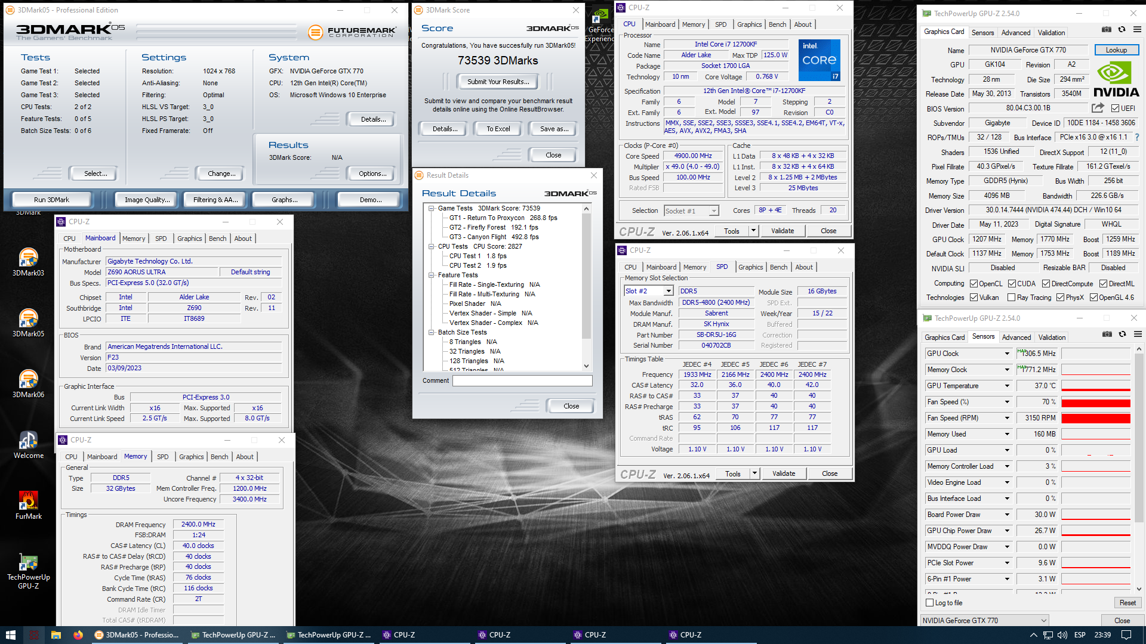This screenshot has height=644, width=1146.
Task: Click the Image Quality button in 3DMark05
Action: point(147,200)
